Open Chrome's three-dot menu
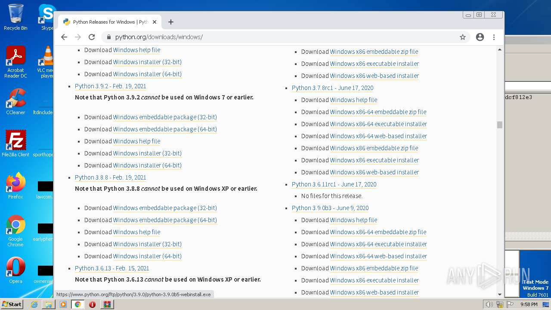 [494, 37]
